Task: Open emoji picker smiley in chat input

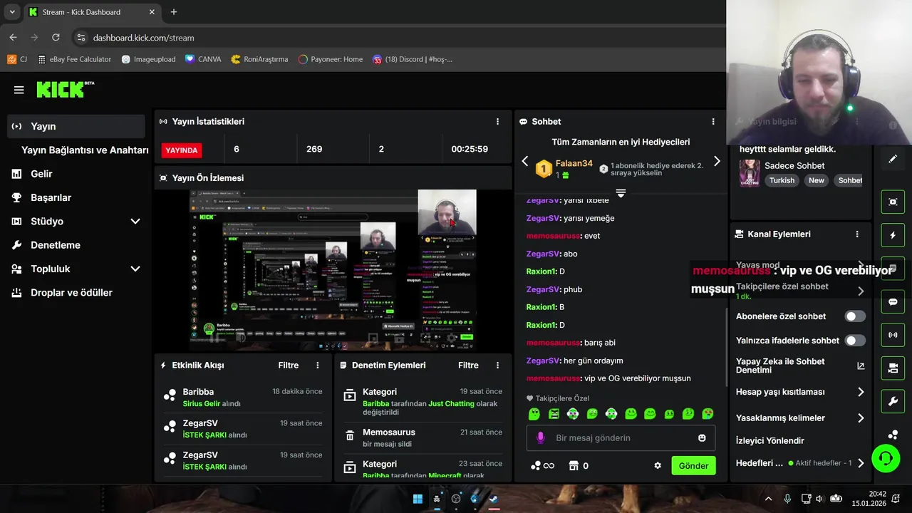Action: [x=702, y=437]
